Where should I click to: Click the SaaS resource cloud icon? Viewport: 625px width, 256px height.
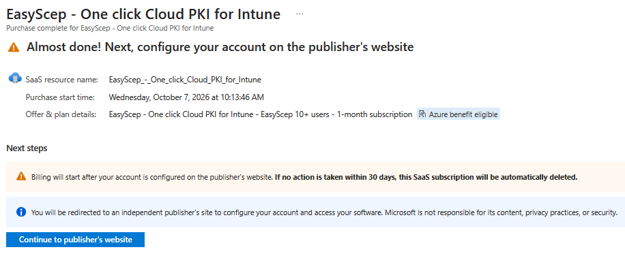15,78
